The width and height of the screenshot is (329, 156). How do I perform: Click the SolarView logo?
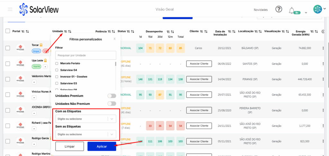pos(39,9)
